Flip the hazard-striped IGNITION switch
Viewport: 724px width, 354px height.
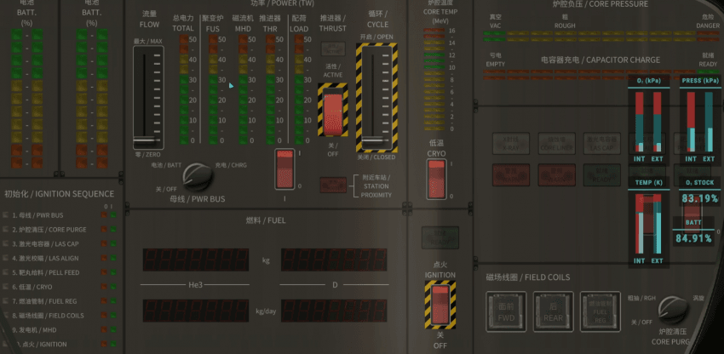click(440, 304)
